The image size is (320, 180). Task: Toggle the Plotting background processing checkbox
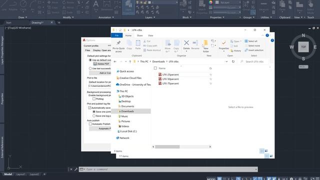(x=94, y=99)
